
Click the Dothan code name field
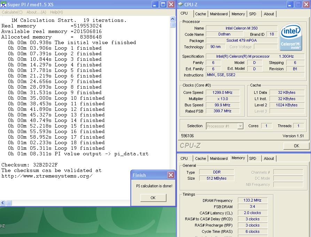pos(224,34)
